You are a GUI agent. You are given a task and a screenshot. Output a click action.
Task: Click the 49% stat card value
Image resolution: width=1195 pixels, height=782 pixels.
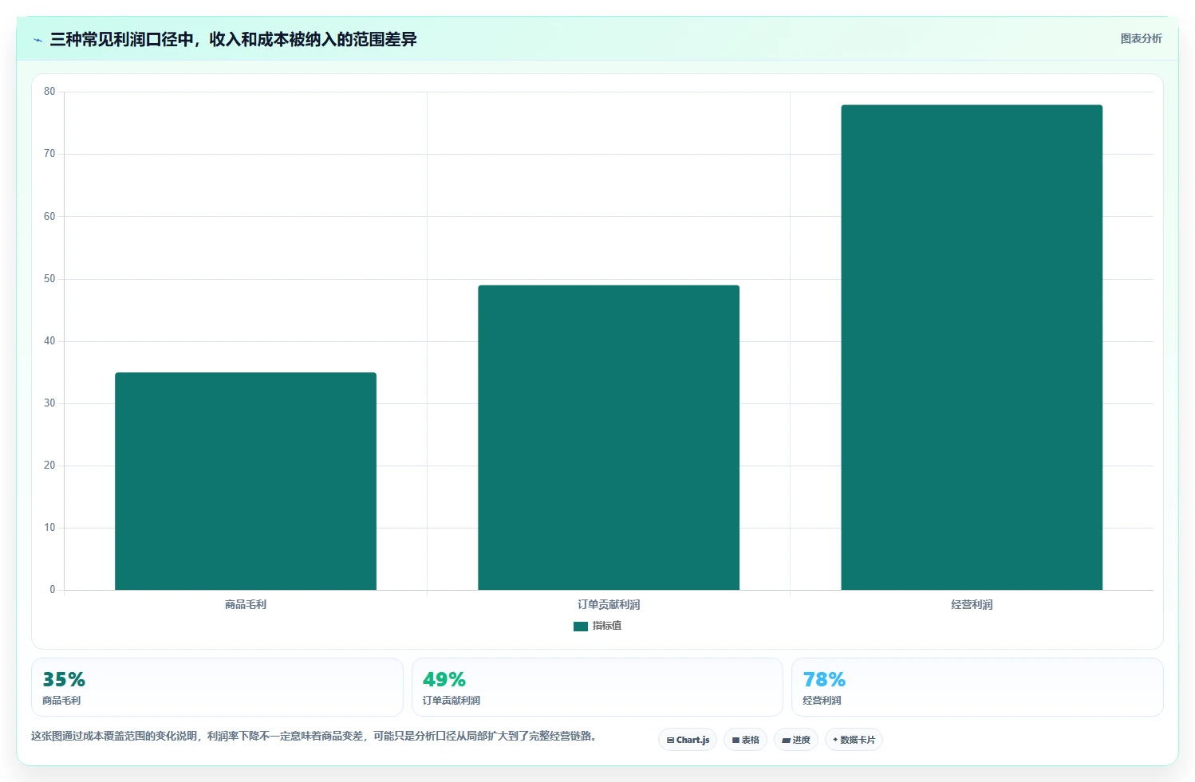[444, 679]
